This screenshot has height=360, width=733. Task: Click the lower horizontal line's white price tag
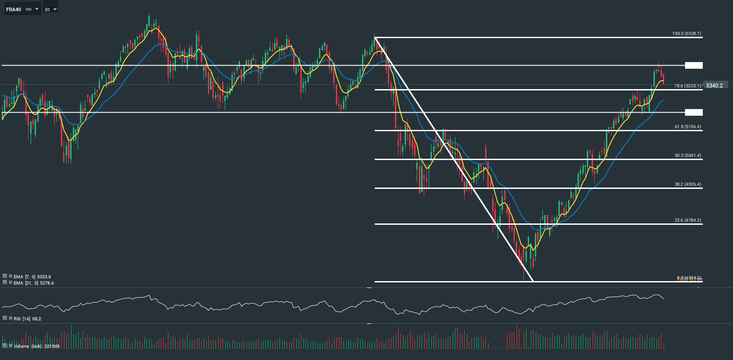[x=693, y=113]
